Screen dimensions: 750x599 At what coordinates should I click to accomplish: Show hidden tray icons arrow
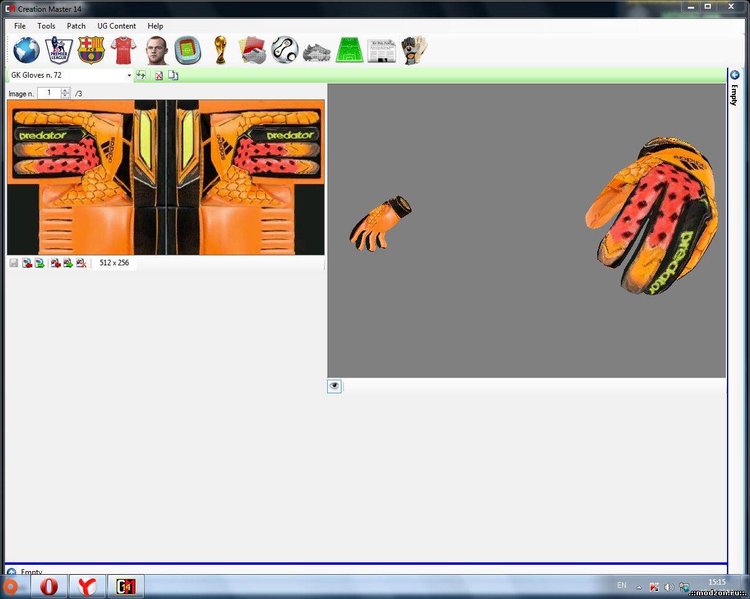point(639,587)
